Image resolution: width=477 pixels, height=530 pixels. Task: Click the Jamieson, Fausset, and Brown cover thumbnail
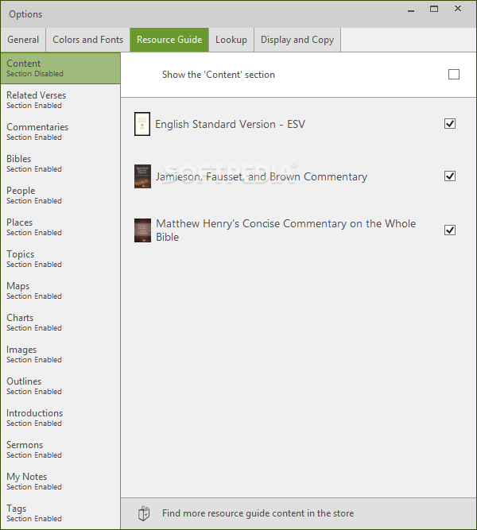pos(142,176)
